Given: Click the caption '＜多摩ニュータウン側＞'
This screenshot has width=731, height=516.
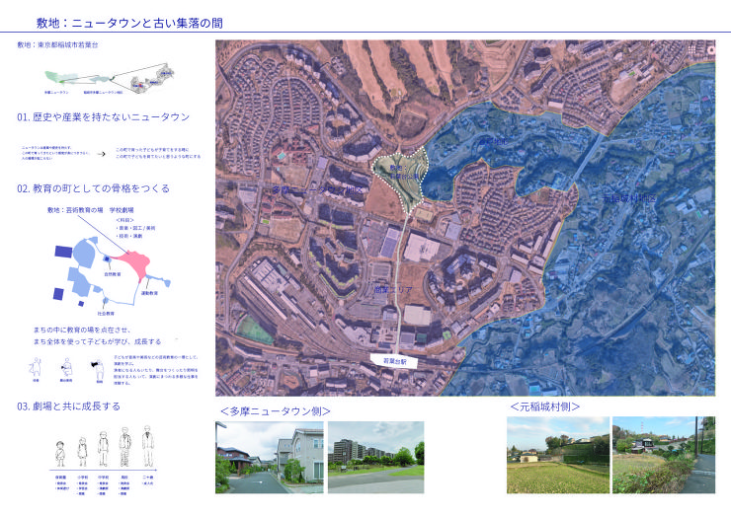Looking at the screenshot, I should click(275, 411).
